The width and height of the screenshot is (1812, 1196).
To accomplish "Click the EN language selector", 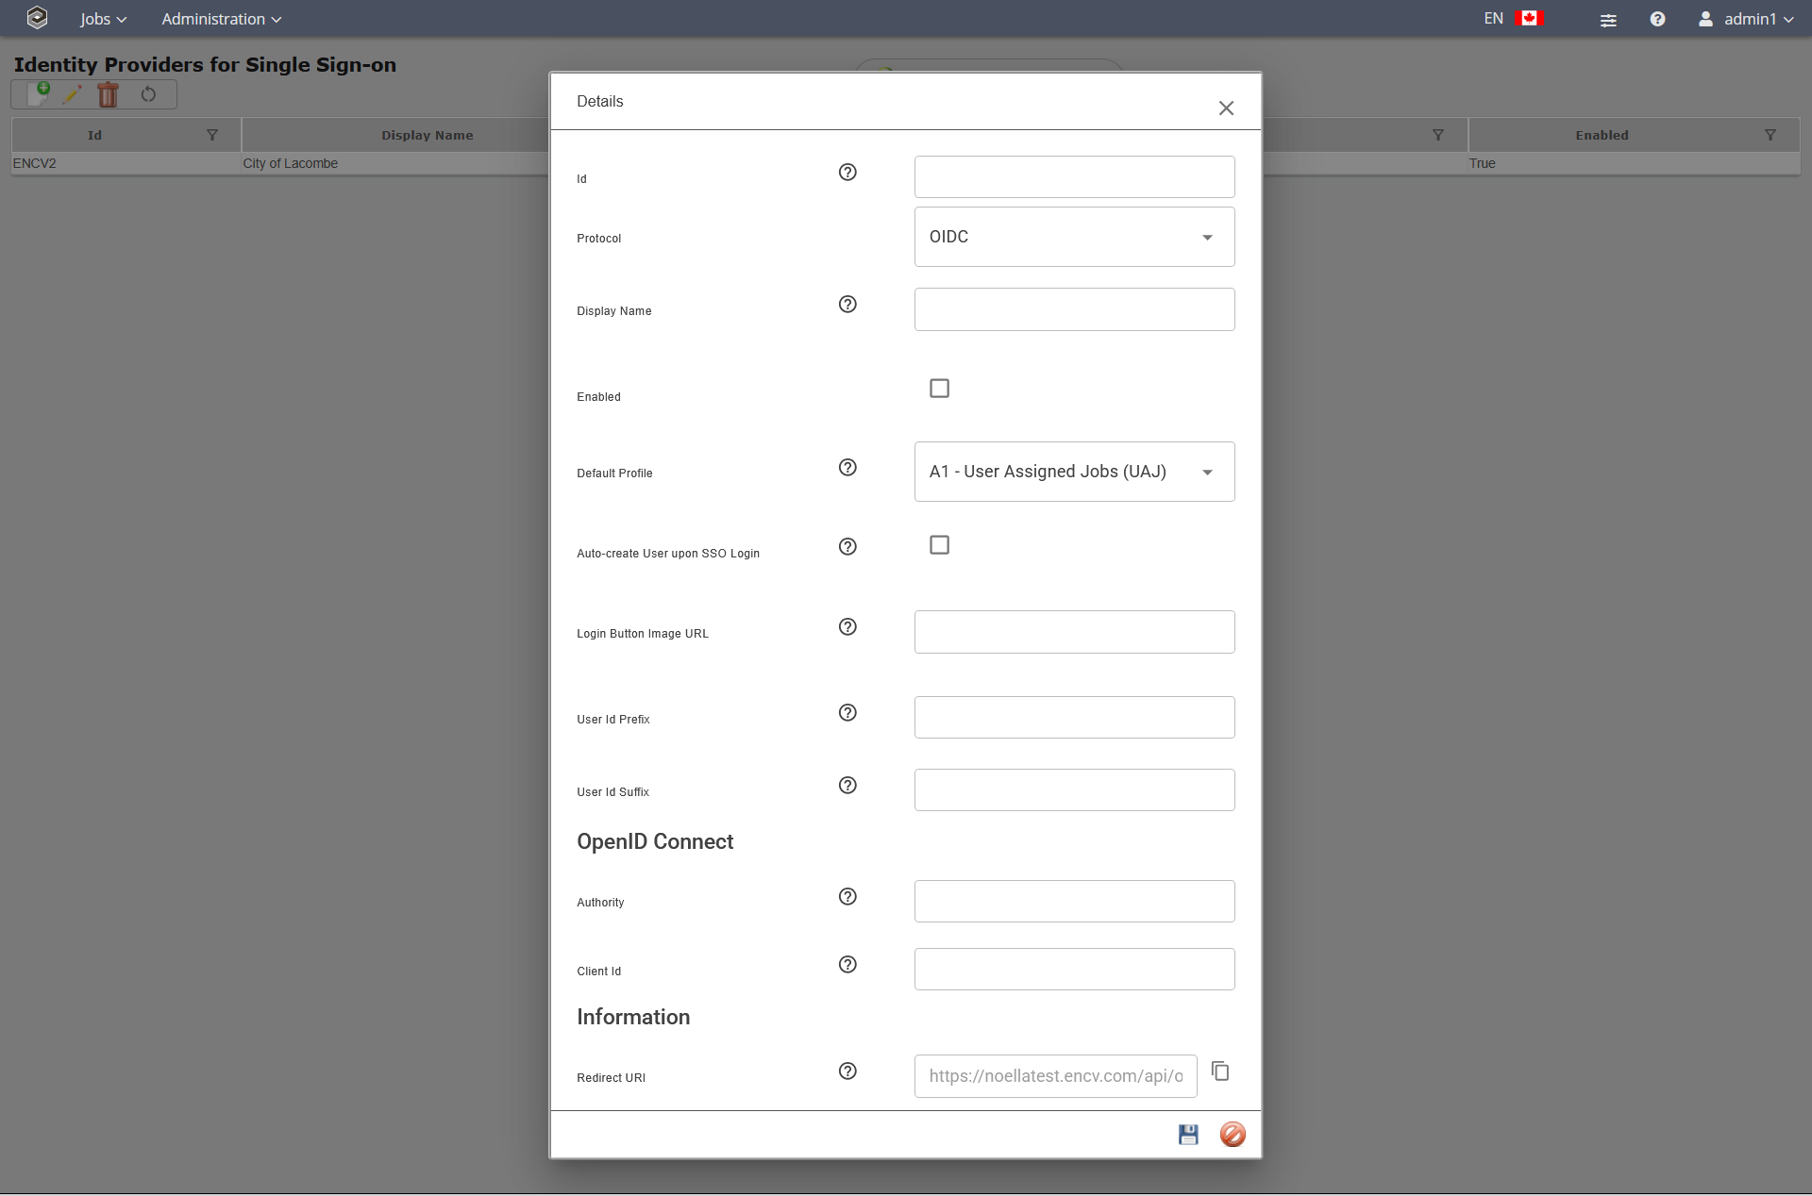I will point(1493,18).
